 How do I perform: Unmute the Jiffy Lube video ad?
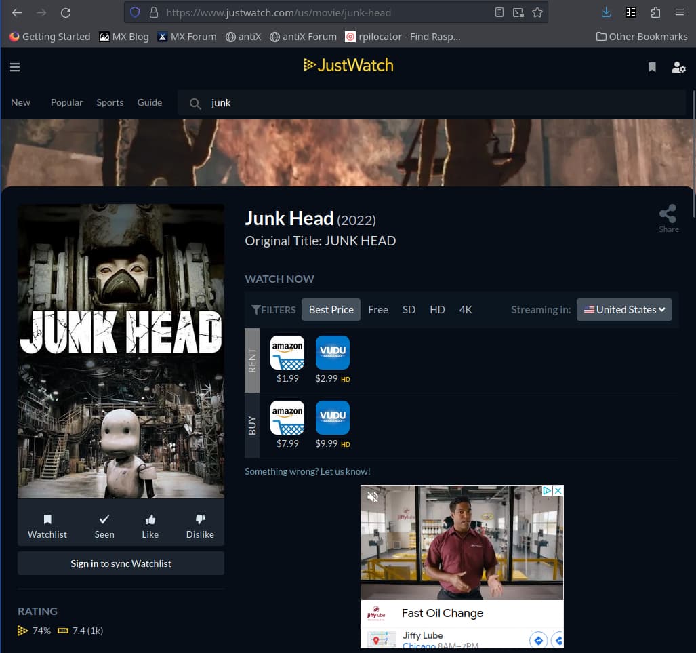[x=373, y=497]
